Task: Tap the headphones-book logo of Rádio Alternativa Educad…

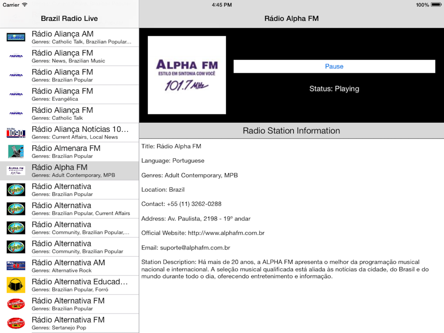Action: [x=16, y=285]
